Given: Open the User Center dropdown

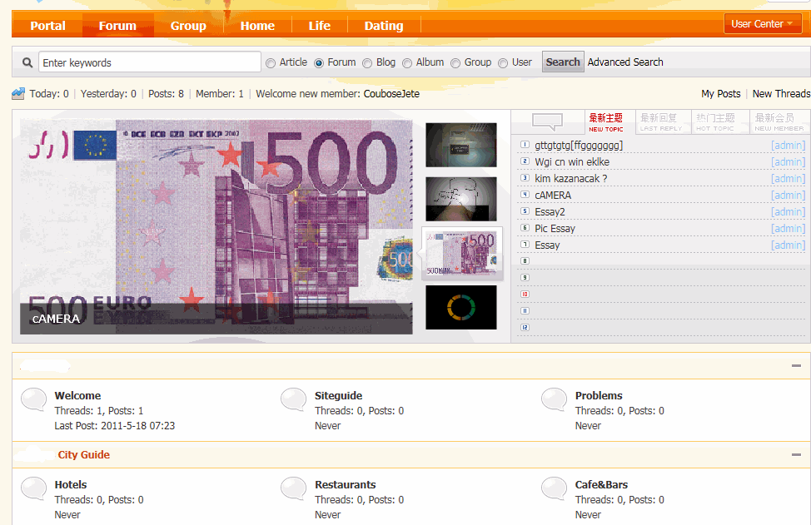Looking at the screenshot, I should (763, 24).
